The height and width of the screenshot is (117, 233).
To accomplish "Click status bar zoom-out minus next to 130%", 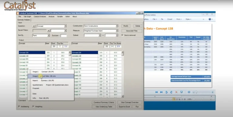I will pos(194,99).
